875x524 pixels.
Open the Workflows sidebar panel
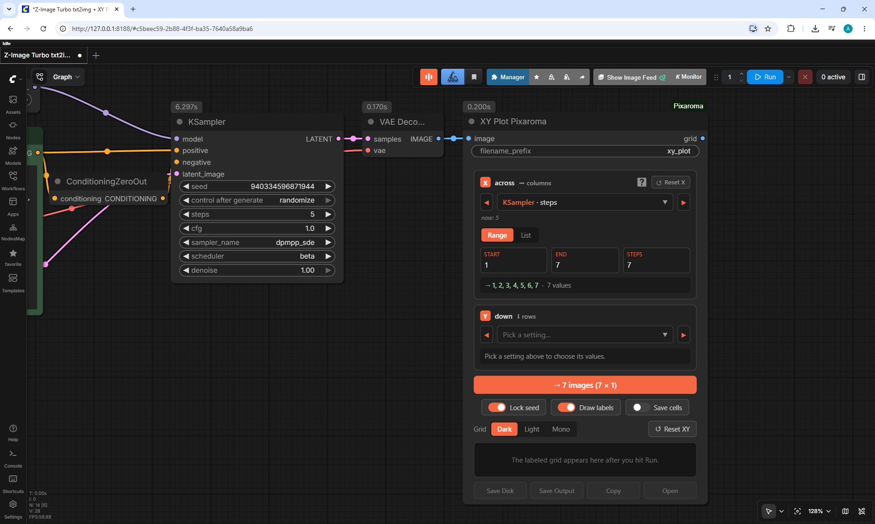pyautogui.click(x=13, y=181)
